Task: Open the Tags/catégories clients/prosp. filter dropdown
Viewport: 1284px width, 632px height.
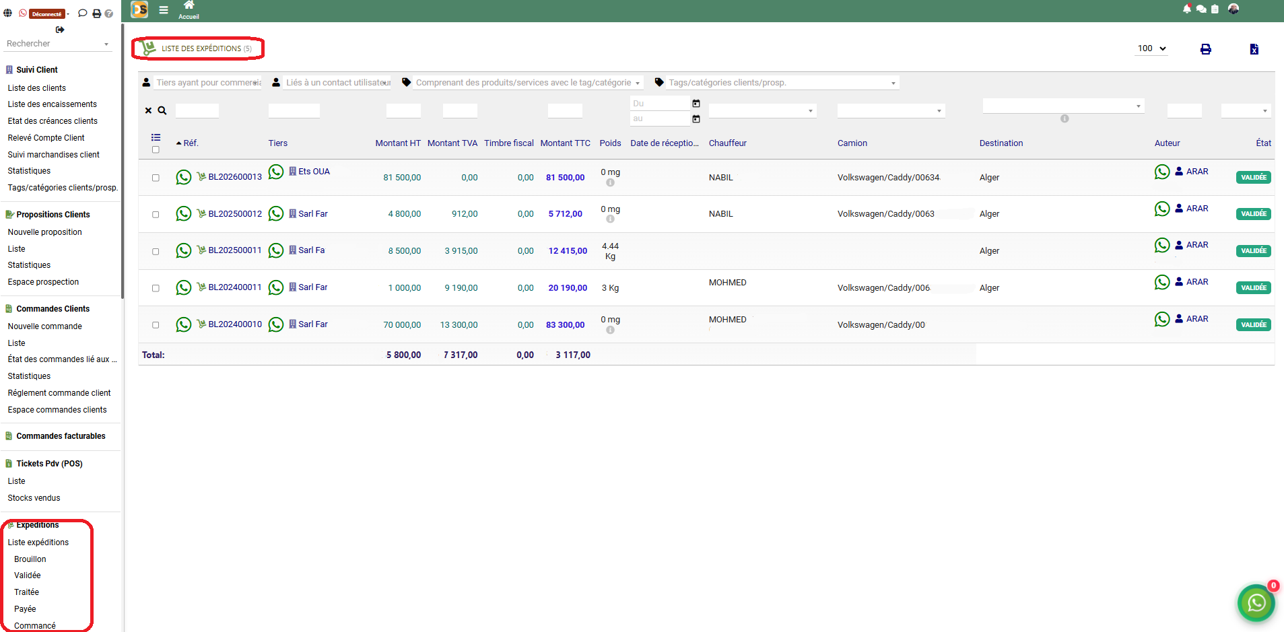Action: coord(782,83)
